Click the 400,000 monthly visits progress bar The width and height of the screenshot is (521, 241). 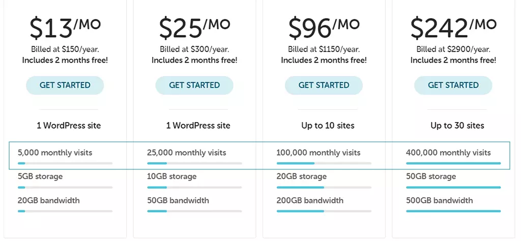(x=453, y=163)
